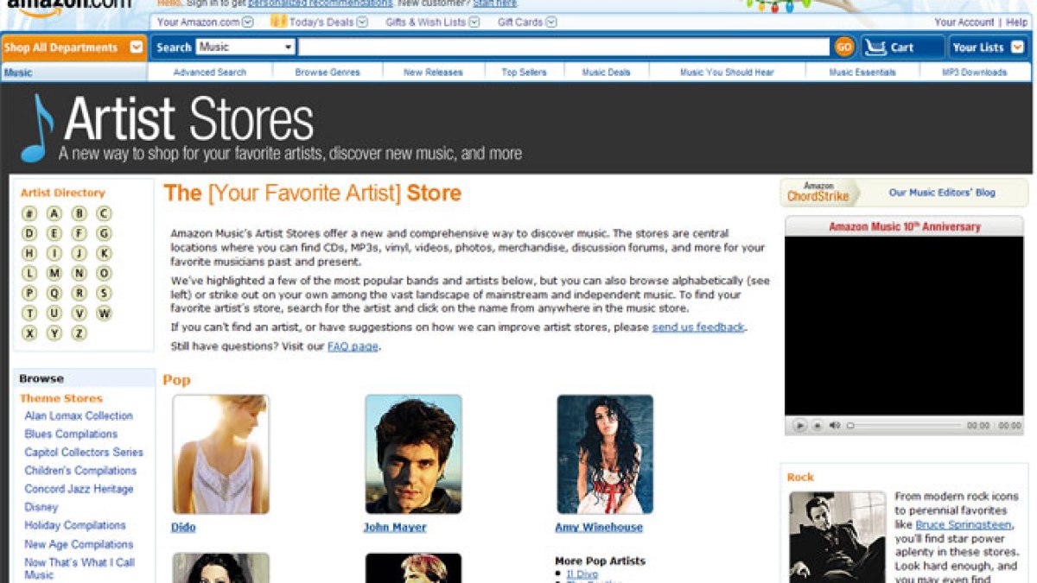Screen dimensions: 1037x583
Task: Browse artists starting with S
Action: [104, 293]
